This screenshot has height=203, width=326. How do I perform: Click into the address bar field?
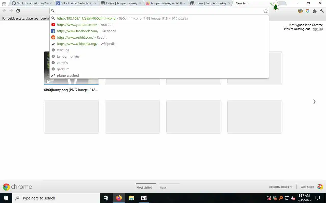[159, 11]
